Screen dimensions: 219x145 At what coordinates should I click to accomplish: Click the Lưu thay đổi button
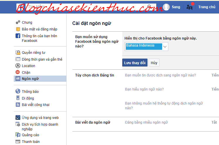[x=135, y=62]
